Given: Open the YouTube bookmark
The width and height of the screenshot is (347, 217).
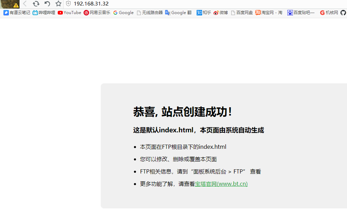Looking at the screenshot, I should (70, 13).
